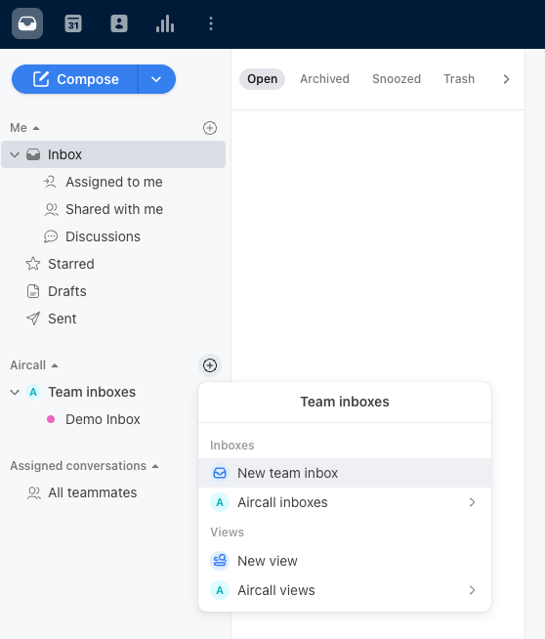Open the contacts icon in top bar
The height and width of the screenshot is (639, 545).
pos(119,23)
